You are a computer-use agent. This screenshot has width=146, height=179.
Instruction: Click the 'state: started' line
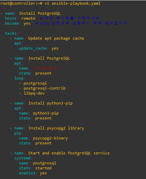(35, 168)
